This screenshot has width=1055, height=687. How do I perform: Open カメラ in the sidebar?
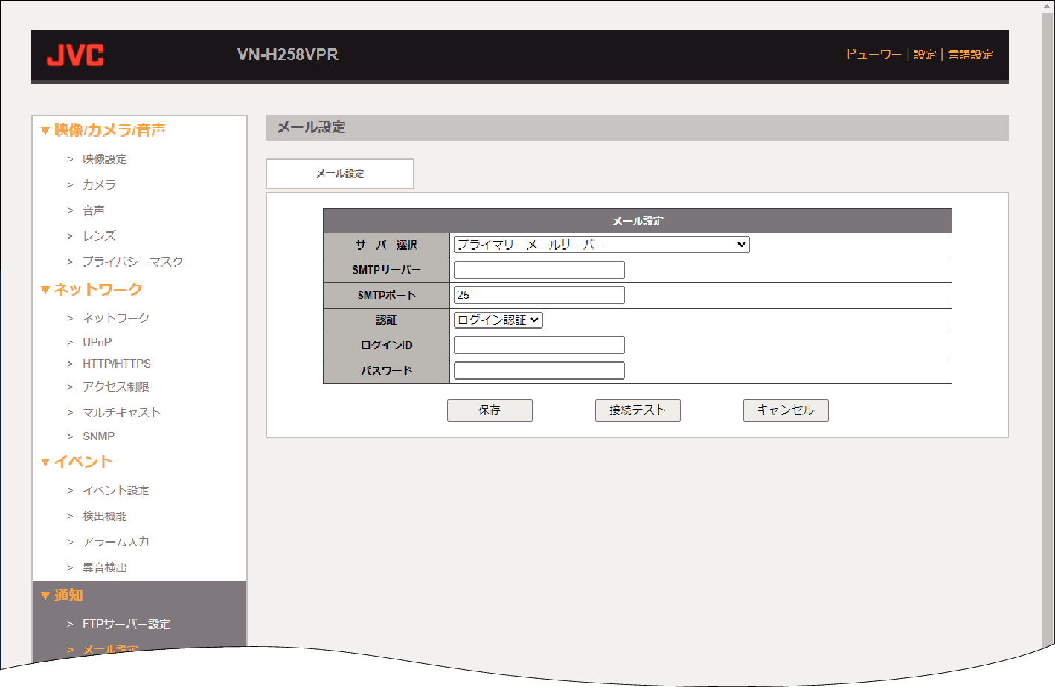coord(99,184)
